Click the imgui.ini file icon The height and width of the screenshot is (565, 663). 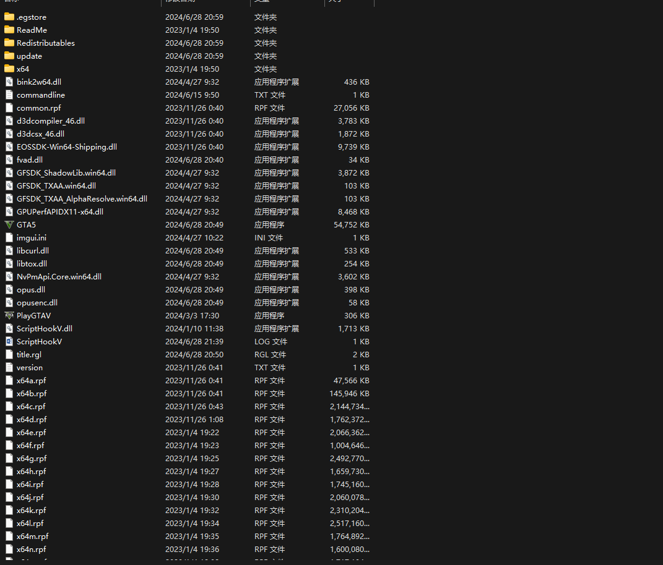pyautogui.click(x=9, y=238)
